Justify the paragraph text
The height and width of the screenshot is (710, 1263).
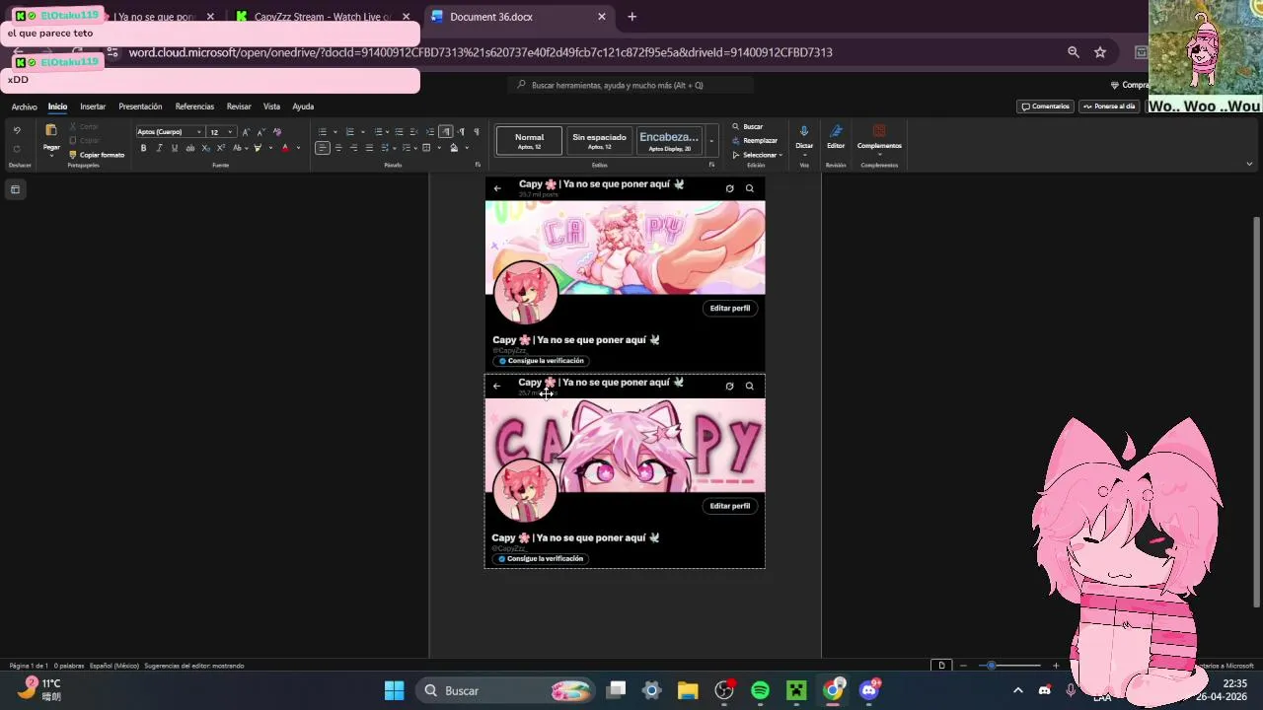pos(369,148)
